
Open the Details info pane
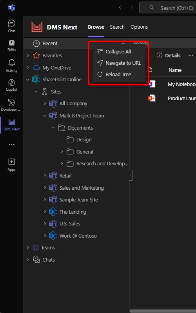(x=169, y=55)
